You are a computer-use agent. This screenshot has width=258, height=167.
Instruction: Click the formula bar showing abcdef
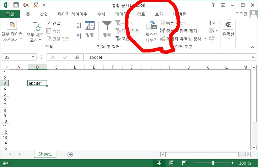[168, 57]
